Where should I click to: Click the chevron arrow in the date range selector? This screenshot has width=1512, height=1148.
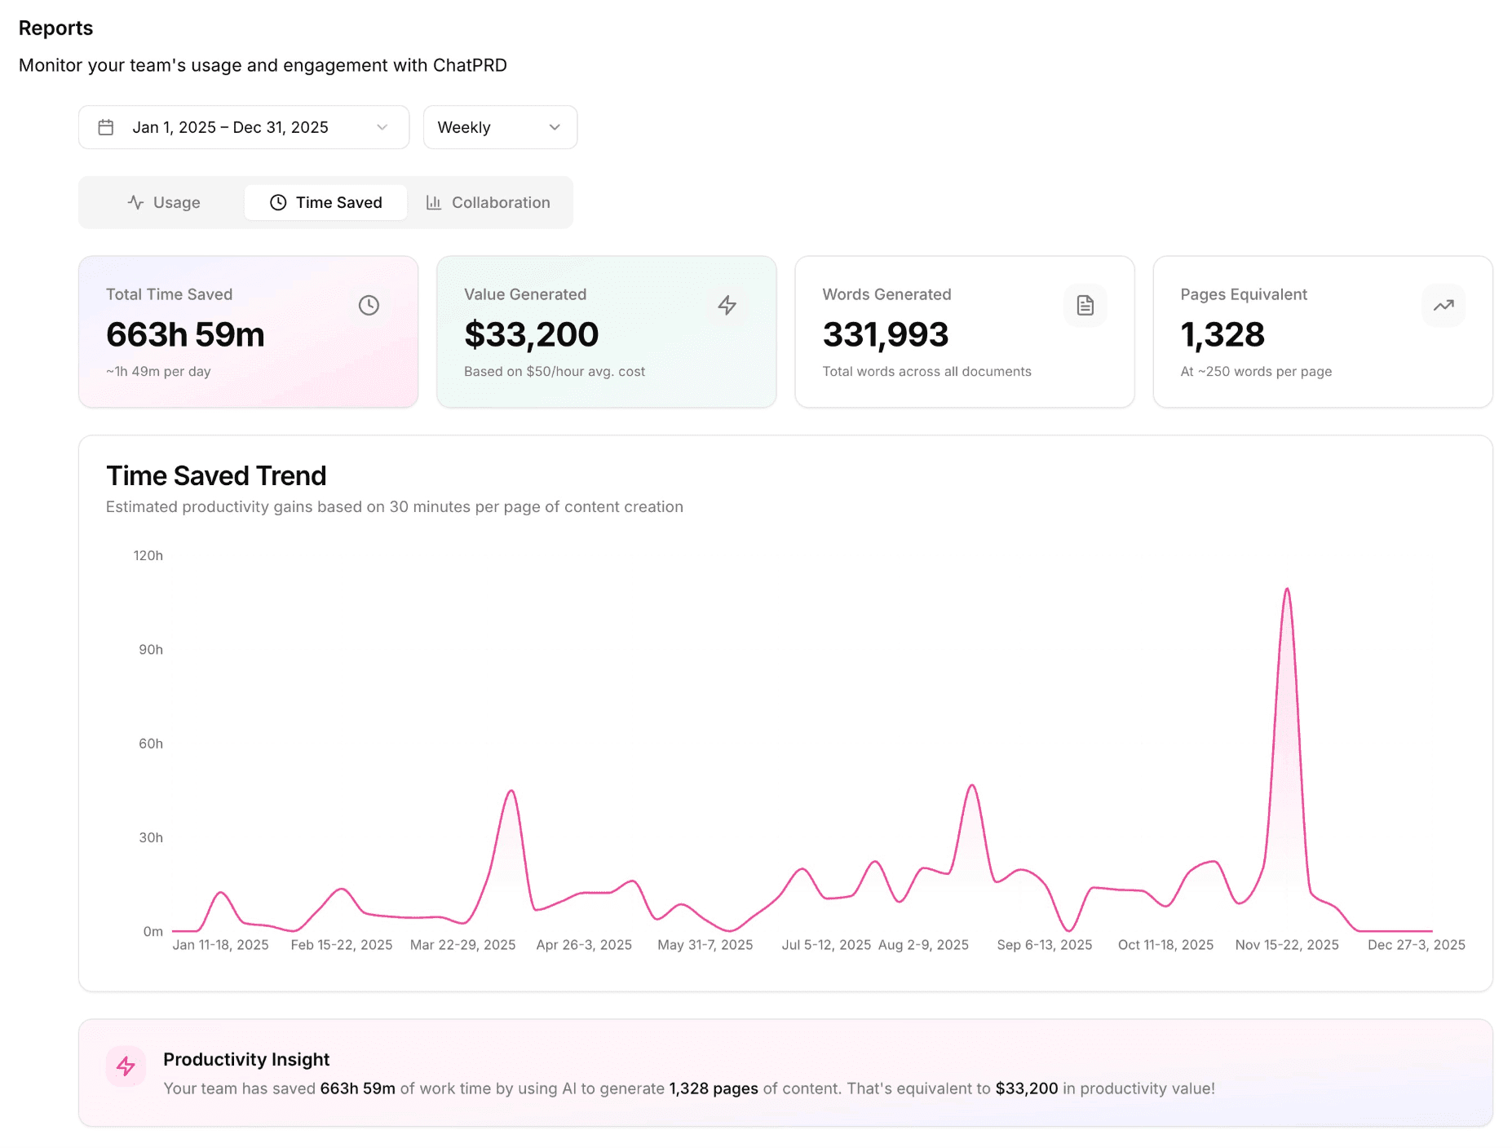coord(382,127)
